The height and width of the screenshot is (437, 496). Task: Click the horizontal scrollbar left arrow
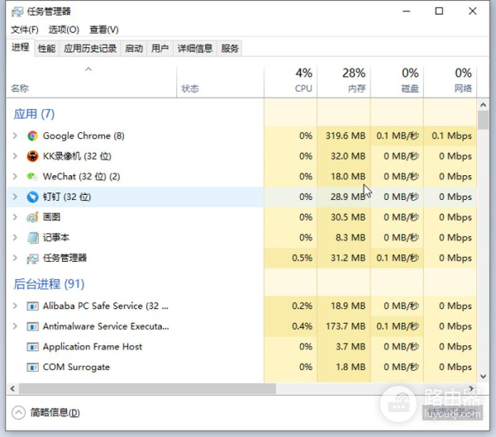point(12,388)
